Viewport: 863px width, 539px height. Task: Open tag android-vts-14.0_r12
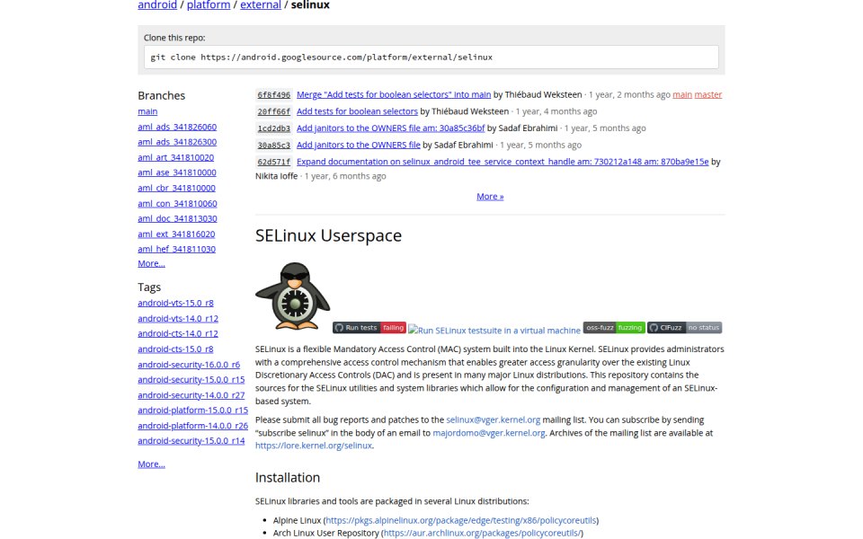(x=178, y=318)
